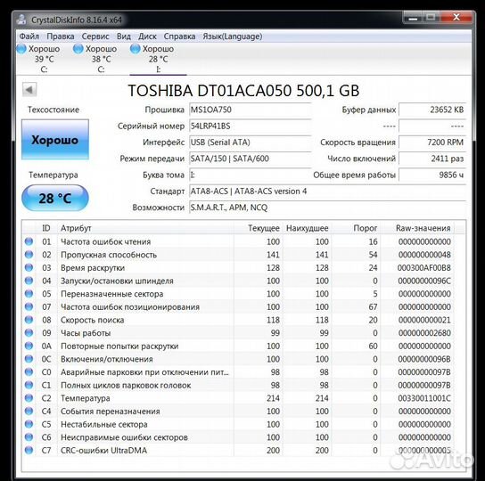
Task: Select 'Часы работы' attribute text
Action: tap(86, 333)
